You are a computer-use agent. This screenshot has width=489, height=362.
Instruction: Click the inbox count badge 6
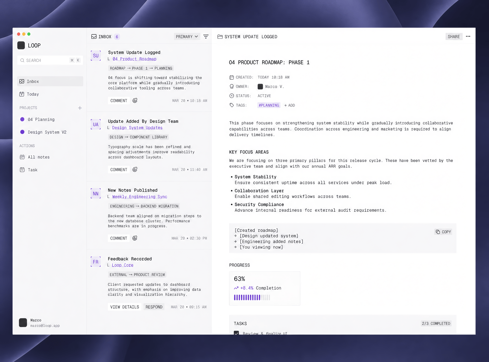pos(117,37)
